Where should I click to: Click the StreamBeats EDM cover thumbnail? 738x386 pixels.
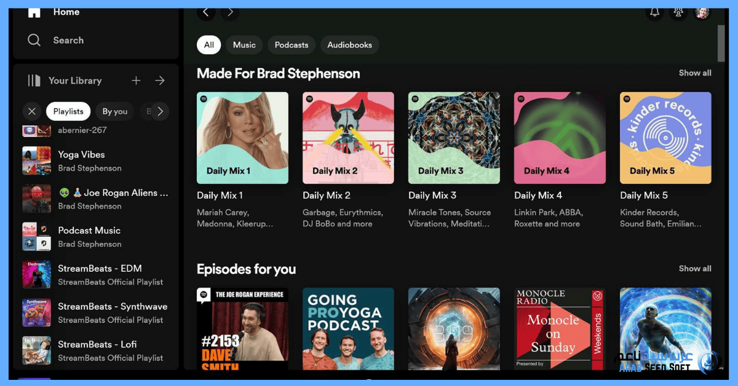pyautogui.click(x=37, y=275)
